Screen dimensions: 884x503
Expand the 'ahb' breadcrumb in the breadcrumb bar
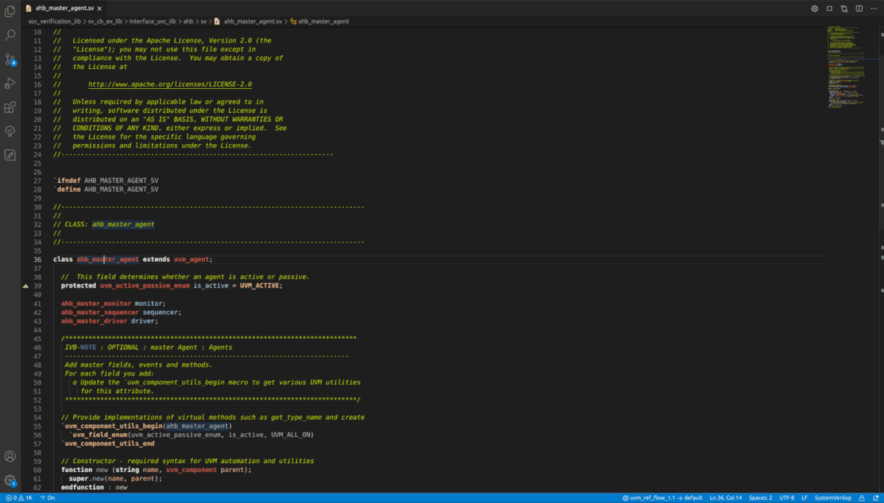tap(187, 21)
